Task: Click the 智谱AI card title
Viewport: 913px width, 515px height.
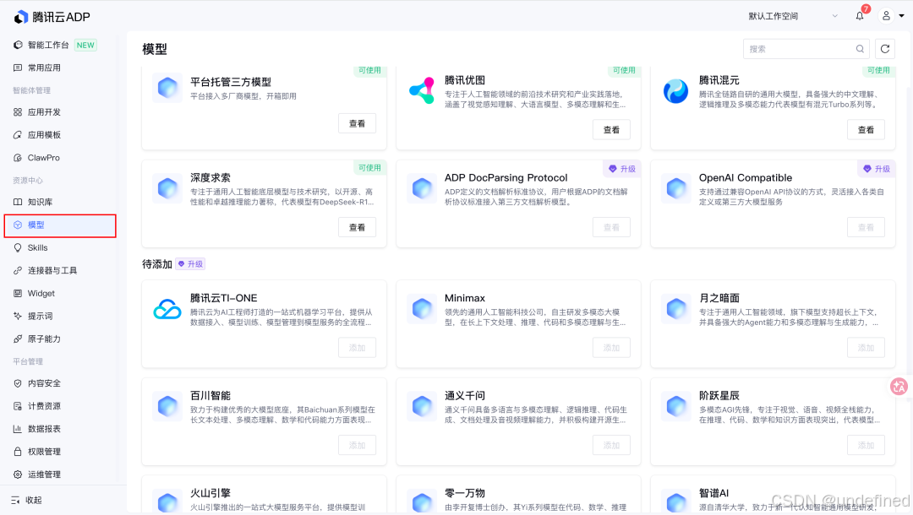Action: pos(713,493)
